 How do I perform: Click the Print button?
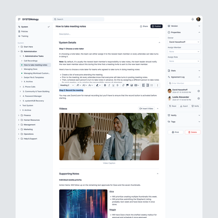tap(175, 132)
